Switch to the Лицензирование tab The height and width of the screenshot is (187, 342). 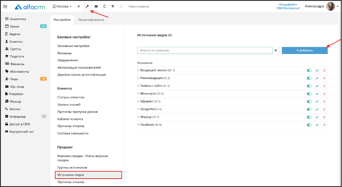[91, 20]
